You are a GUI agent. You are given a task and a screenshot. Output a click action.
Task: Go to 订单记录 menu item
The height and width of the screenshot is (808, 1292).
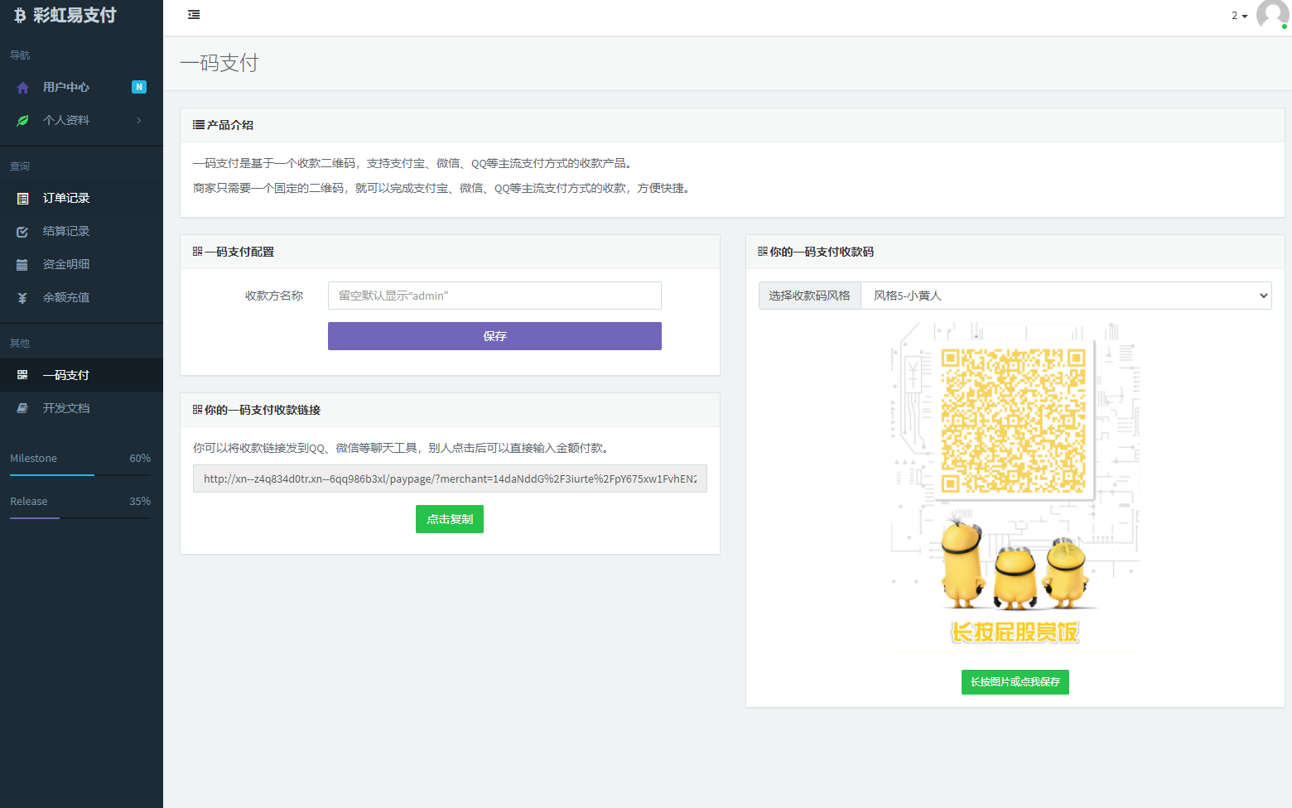tap(66, 199)
